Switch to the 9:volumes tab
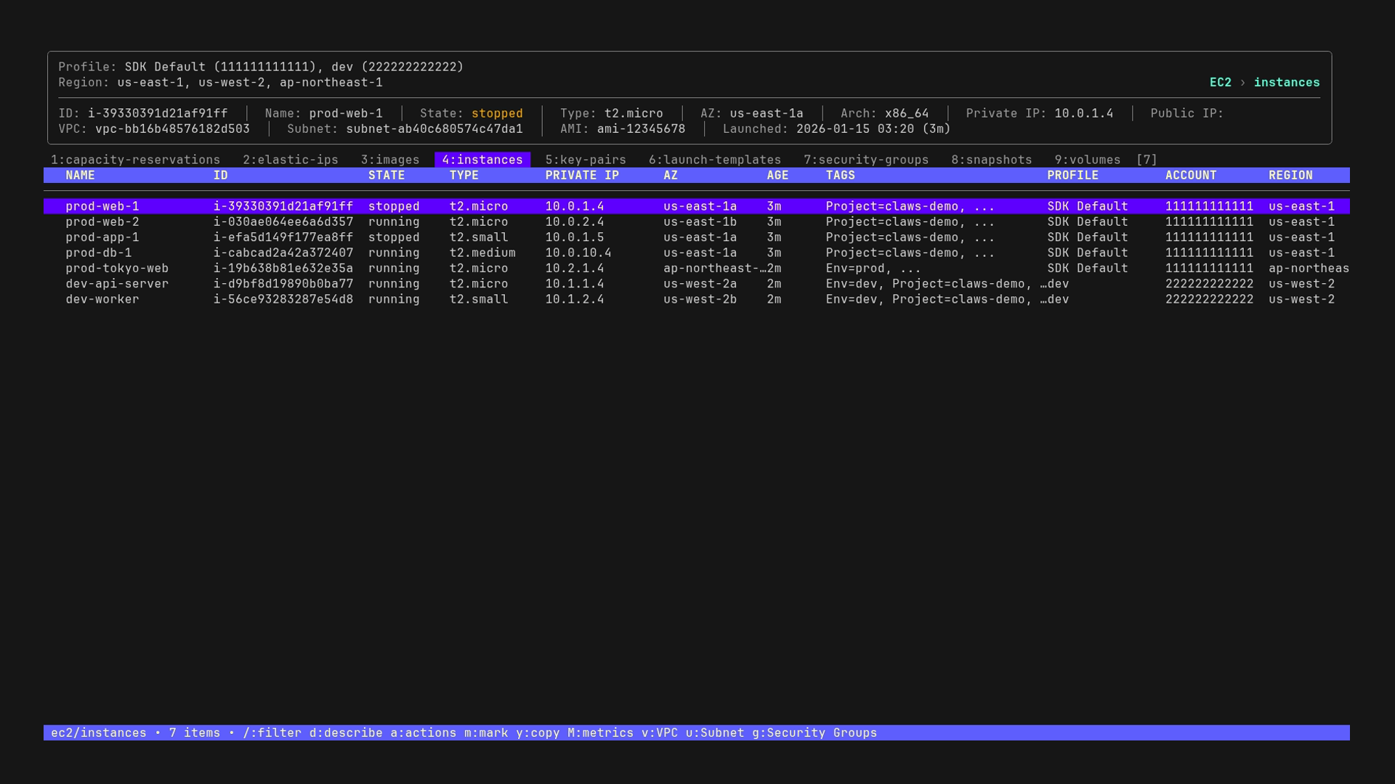This screenshot has width=1395, height=784. click(1087, 160)
